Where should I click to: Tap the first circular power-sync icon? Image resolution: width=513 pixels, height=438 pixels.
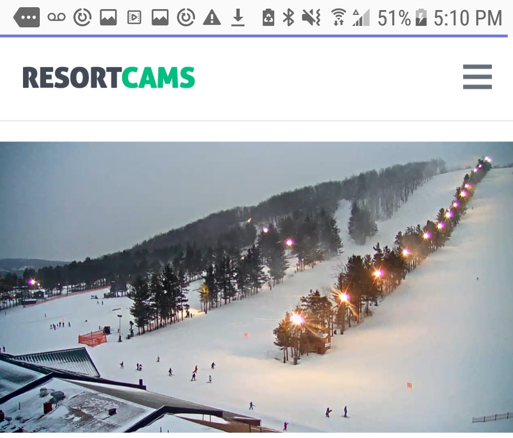coord(82,17)
